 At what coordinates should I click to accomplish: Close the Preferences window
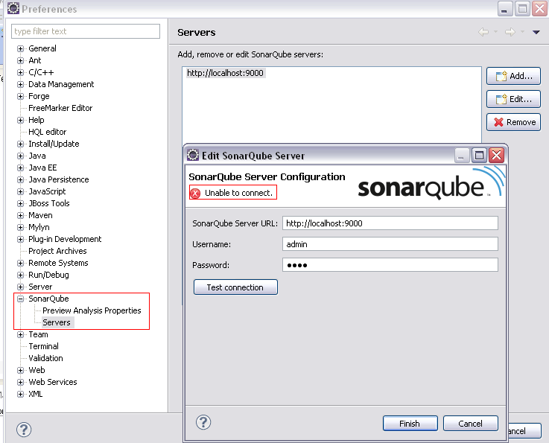pos(540,9)
